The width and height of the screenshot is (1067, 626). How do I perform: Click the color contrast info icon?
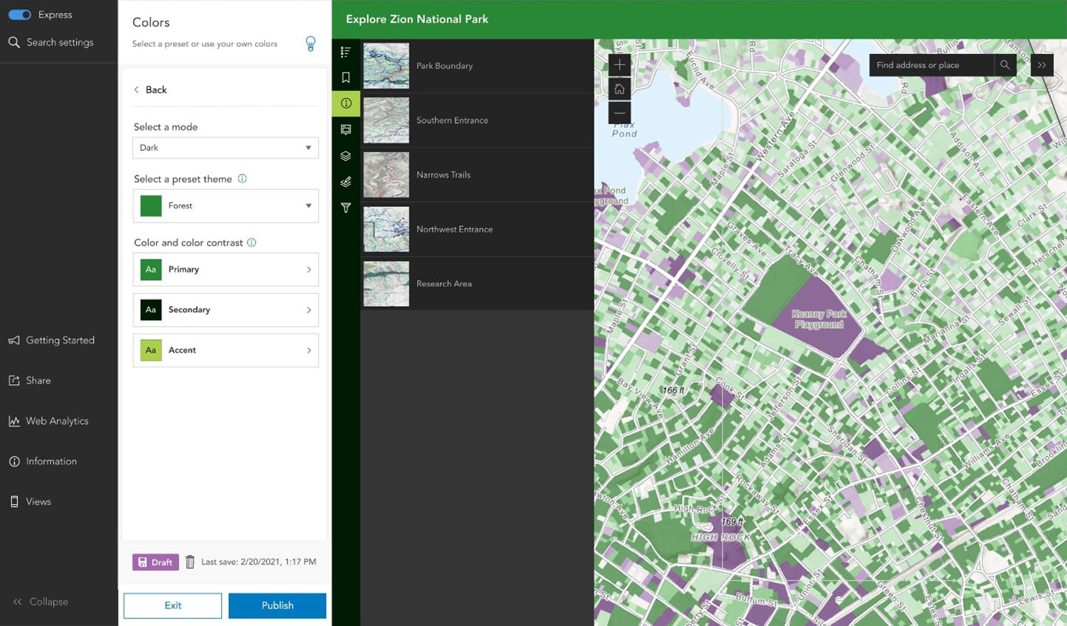[251, 242]
